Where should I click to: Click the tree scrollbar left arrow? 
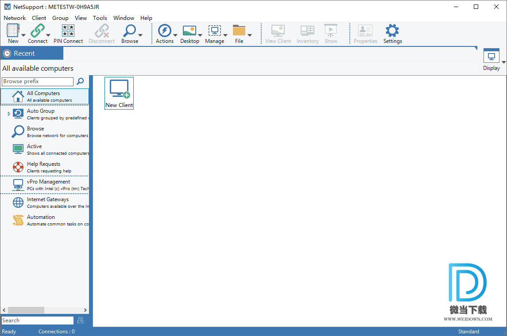tap(4, 310)
